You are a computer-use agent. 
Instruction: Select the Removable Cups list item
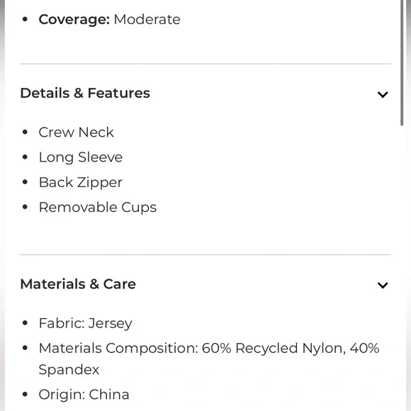[98, 208]
